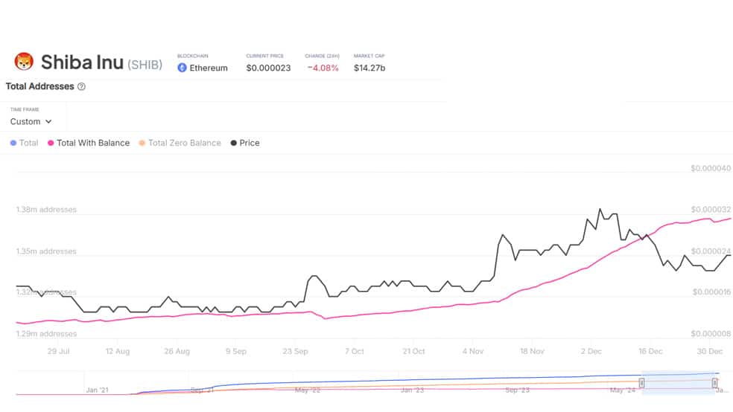Click the 9 Sep date label

(236, 351)
